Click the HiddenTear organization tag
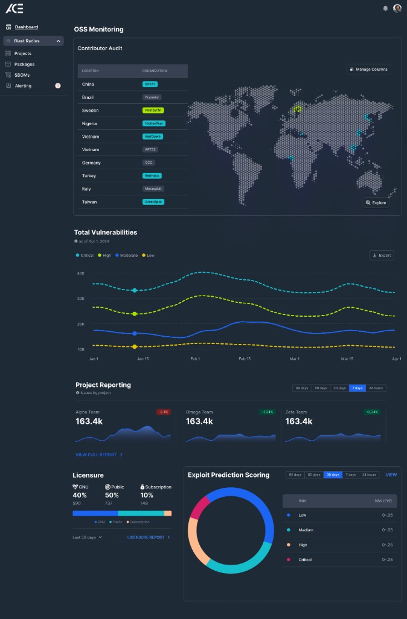The height and width of the screenshot is (619, 407). [154, 123]
